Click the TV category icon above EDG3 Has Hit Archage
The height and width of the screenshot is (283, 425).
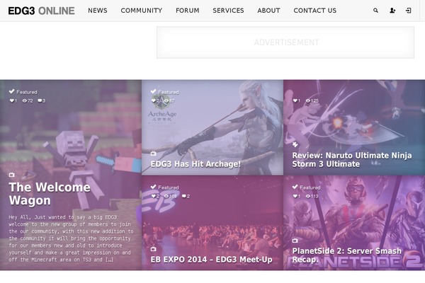pyautogui.click(x=154, y=154)
